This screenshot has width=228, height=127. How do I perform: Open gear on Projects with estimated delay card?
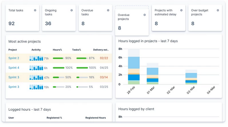tap(181, 10)
